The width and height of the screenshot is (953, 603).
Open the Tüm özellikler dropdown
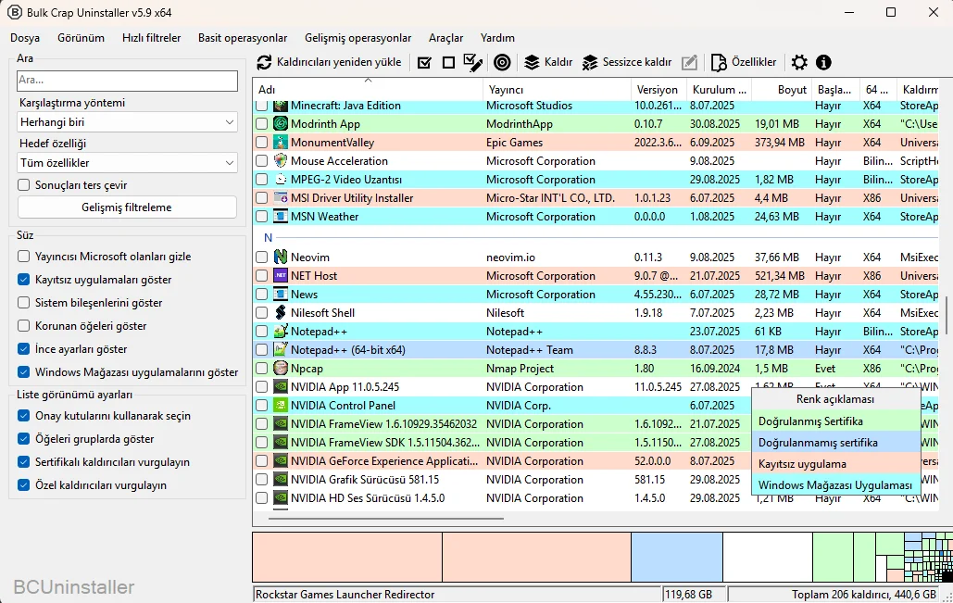tap(128, 163)
